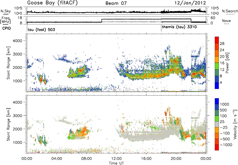Click the '4000' tick on power panel axis
This screenshot has height=165, width=238.
[18, 41]
